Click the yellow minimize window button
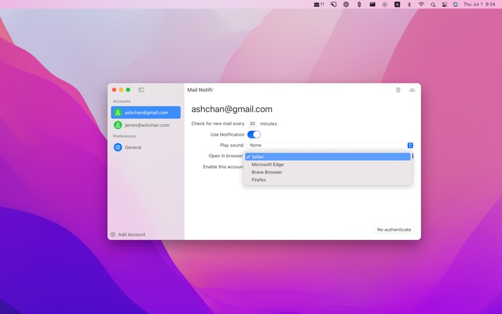Screen dimensions: 502x314 121,90
